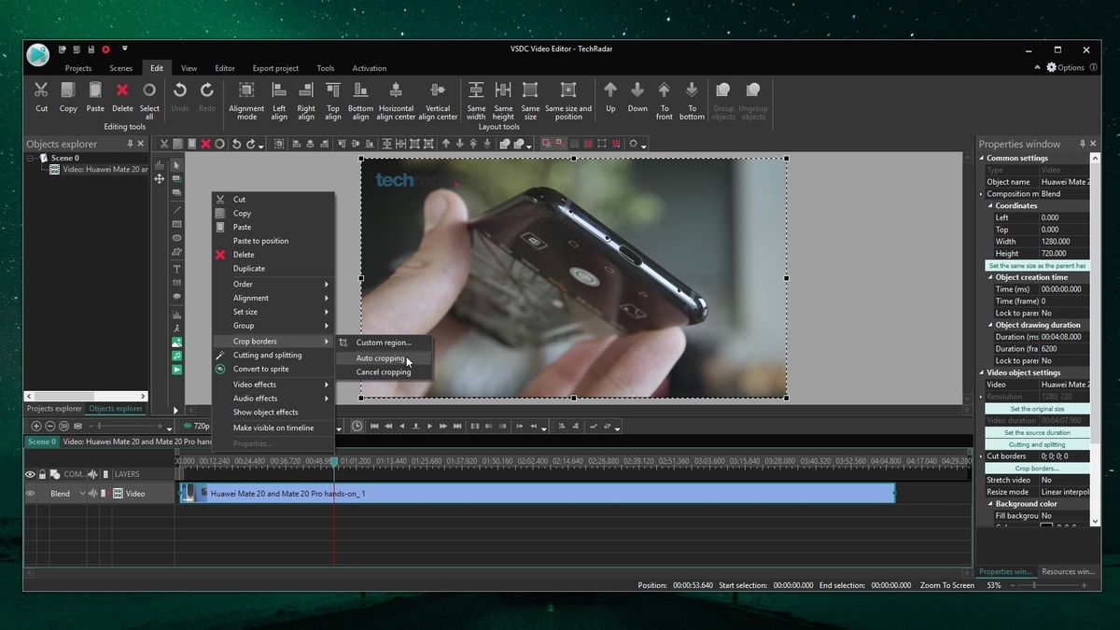Click the green Add image icon
This screenshot has width=1120, height=630.
[x=177, y=343]
